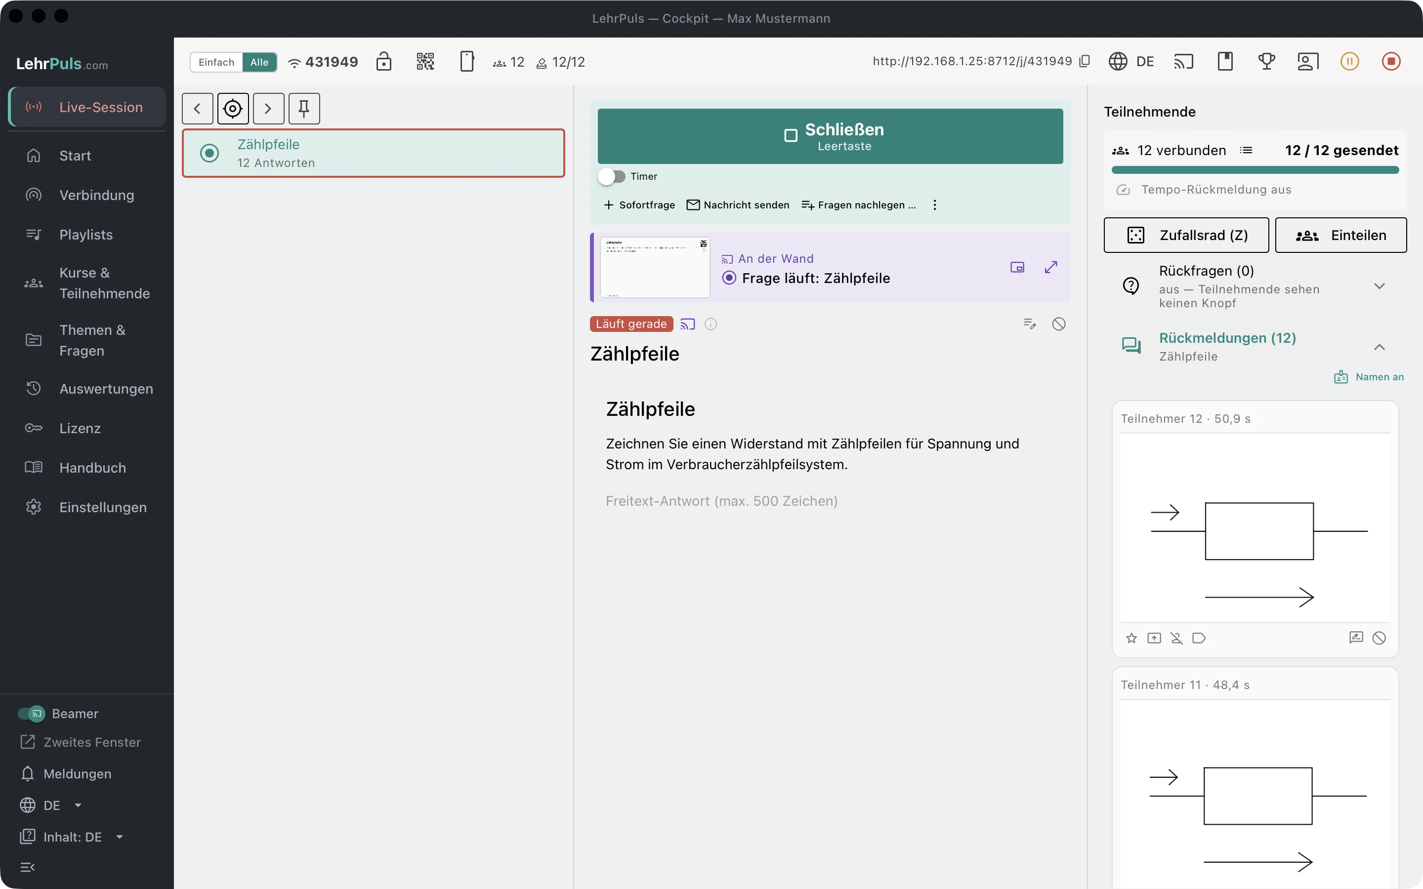Toggle the Beamer switch

point(31,713)
